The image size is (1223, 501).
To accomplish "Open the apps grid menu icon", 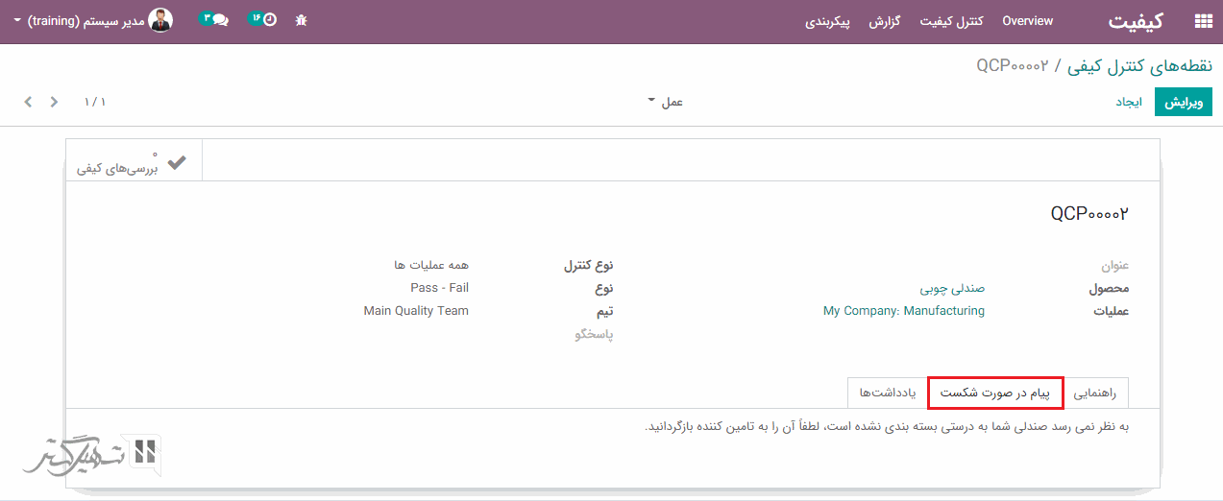I will click(x=1202, y=21).
